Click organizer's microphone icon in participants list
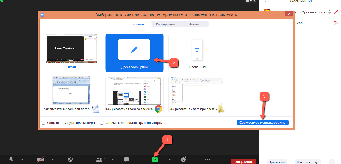The height and width of the screenshot is (164, 341). point(330,12)
